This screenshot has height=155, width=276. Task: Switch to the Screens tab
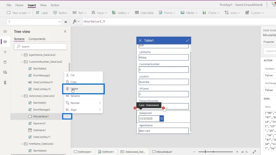[x=19, y=39]
